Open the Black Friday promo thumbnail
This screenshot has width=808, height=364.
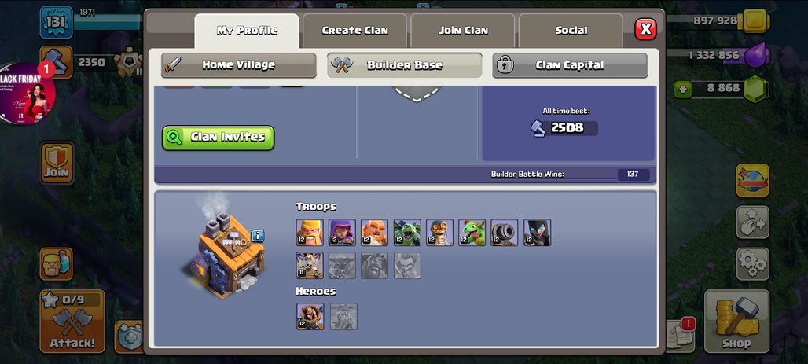click(26, 94)
